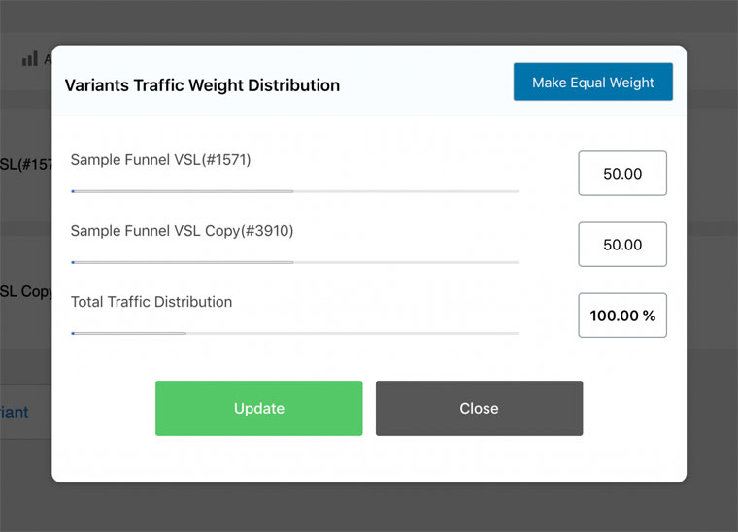738x532 pixels.
Task: Click the weight field for Sample Funnel VSL Copy(#3910)
Action: tap(622, 244)
